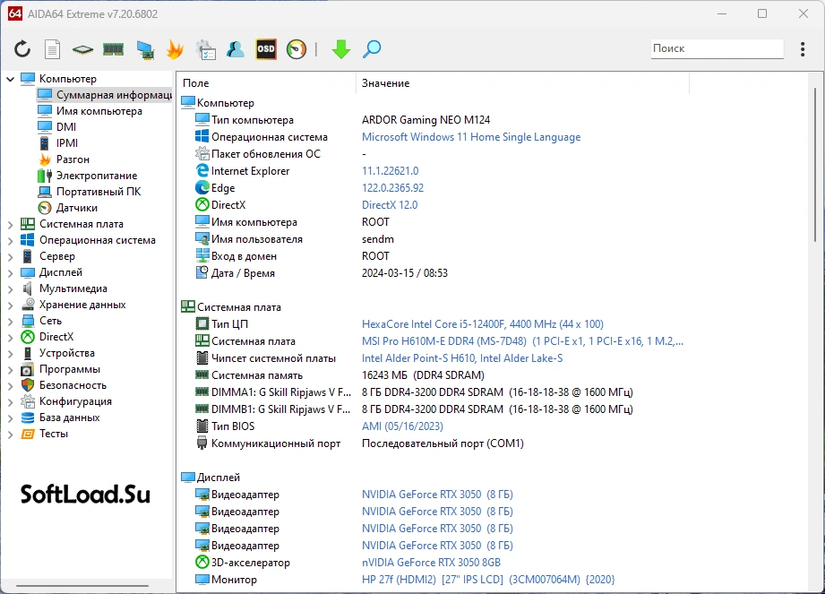
Task: Open the Microsoft Windows 11 Home link
Action: [x=471, y=137]
